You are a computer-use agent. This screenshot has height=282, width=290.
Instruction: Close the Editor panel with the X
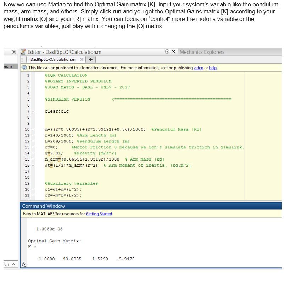coord(173,52)
